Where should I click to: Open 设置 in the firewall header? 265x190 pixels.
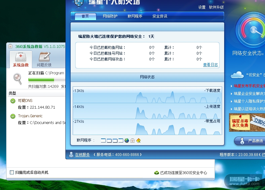(202, 7)
